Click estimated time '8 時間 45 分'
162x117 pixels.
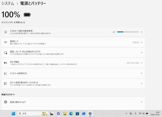[x=20, y=22]
